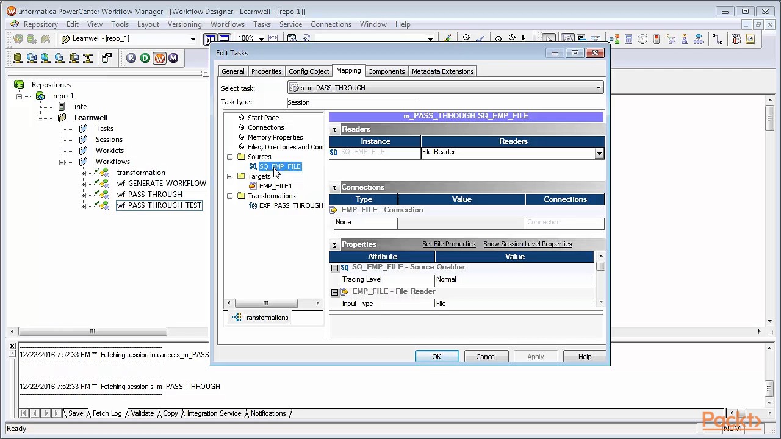Open the Versioning menu
The width and height of the screenshot is (781, 439).
click(184, 24)
